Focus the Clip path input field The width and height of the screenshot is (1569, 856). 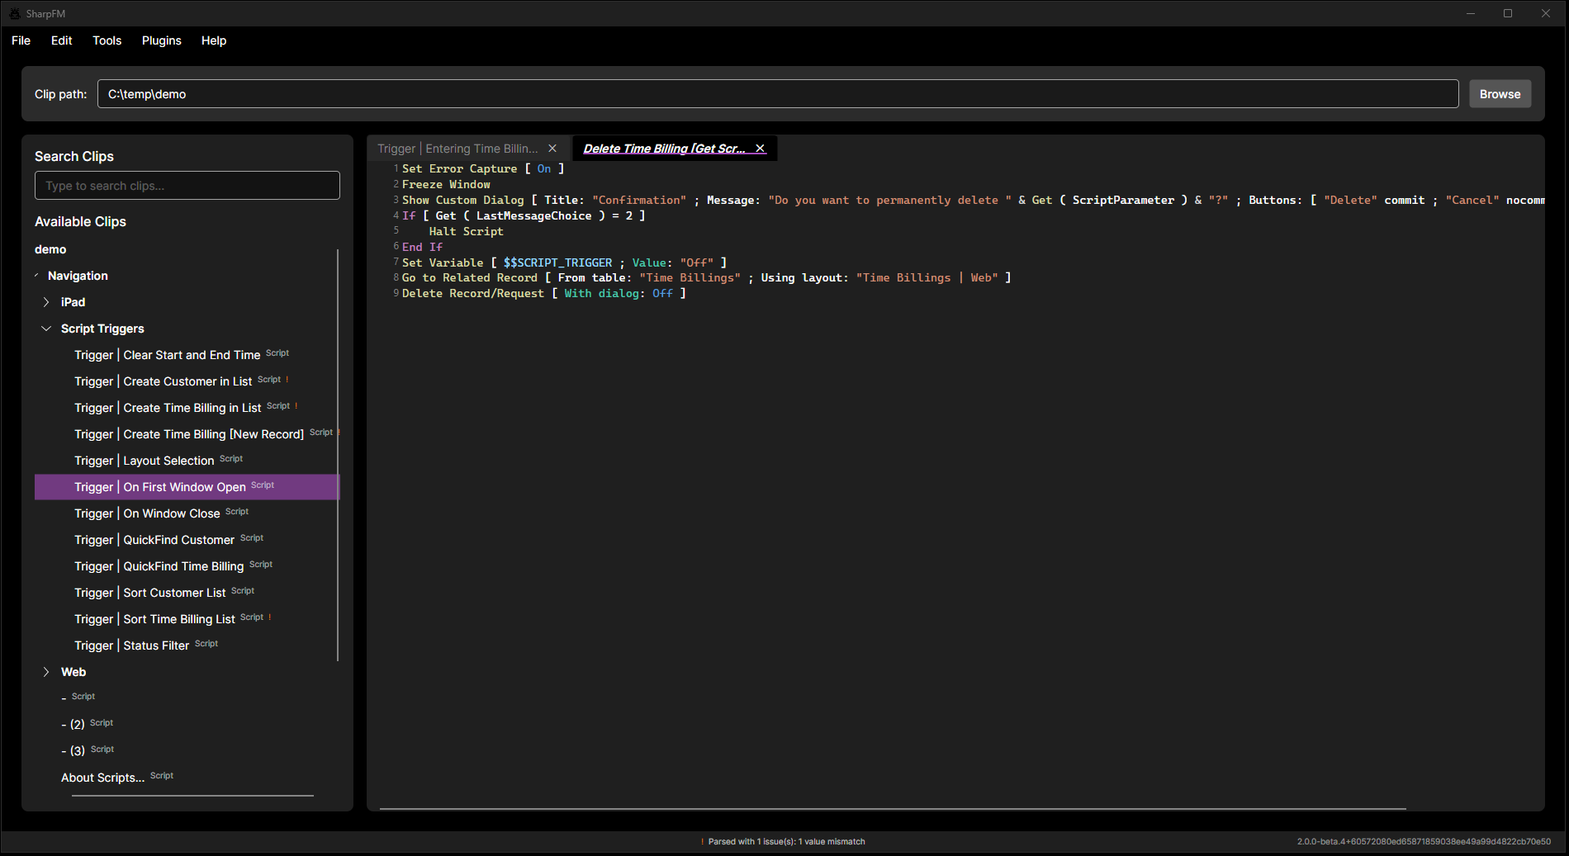[x=777, y=94]
